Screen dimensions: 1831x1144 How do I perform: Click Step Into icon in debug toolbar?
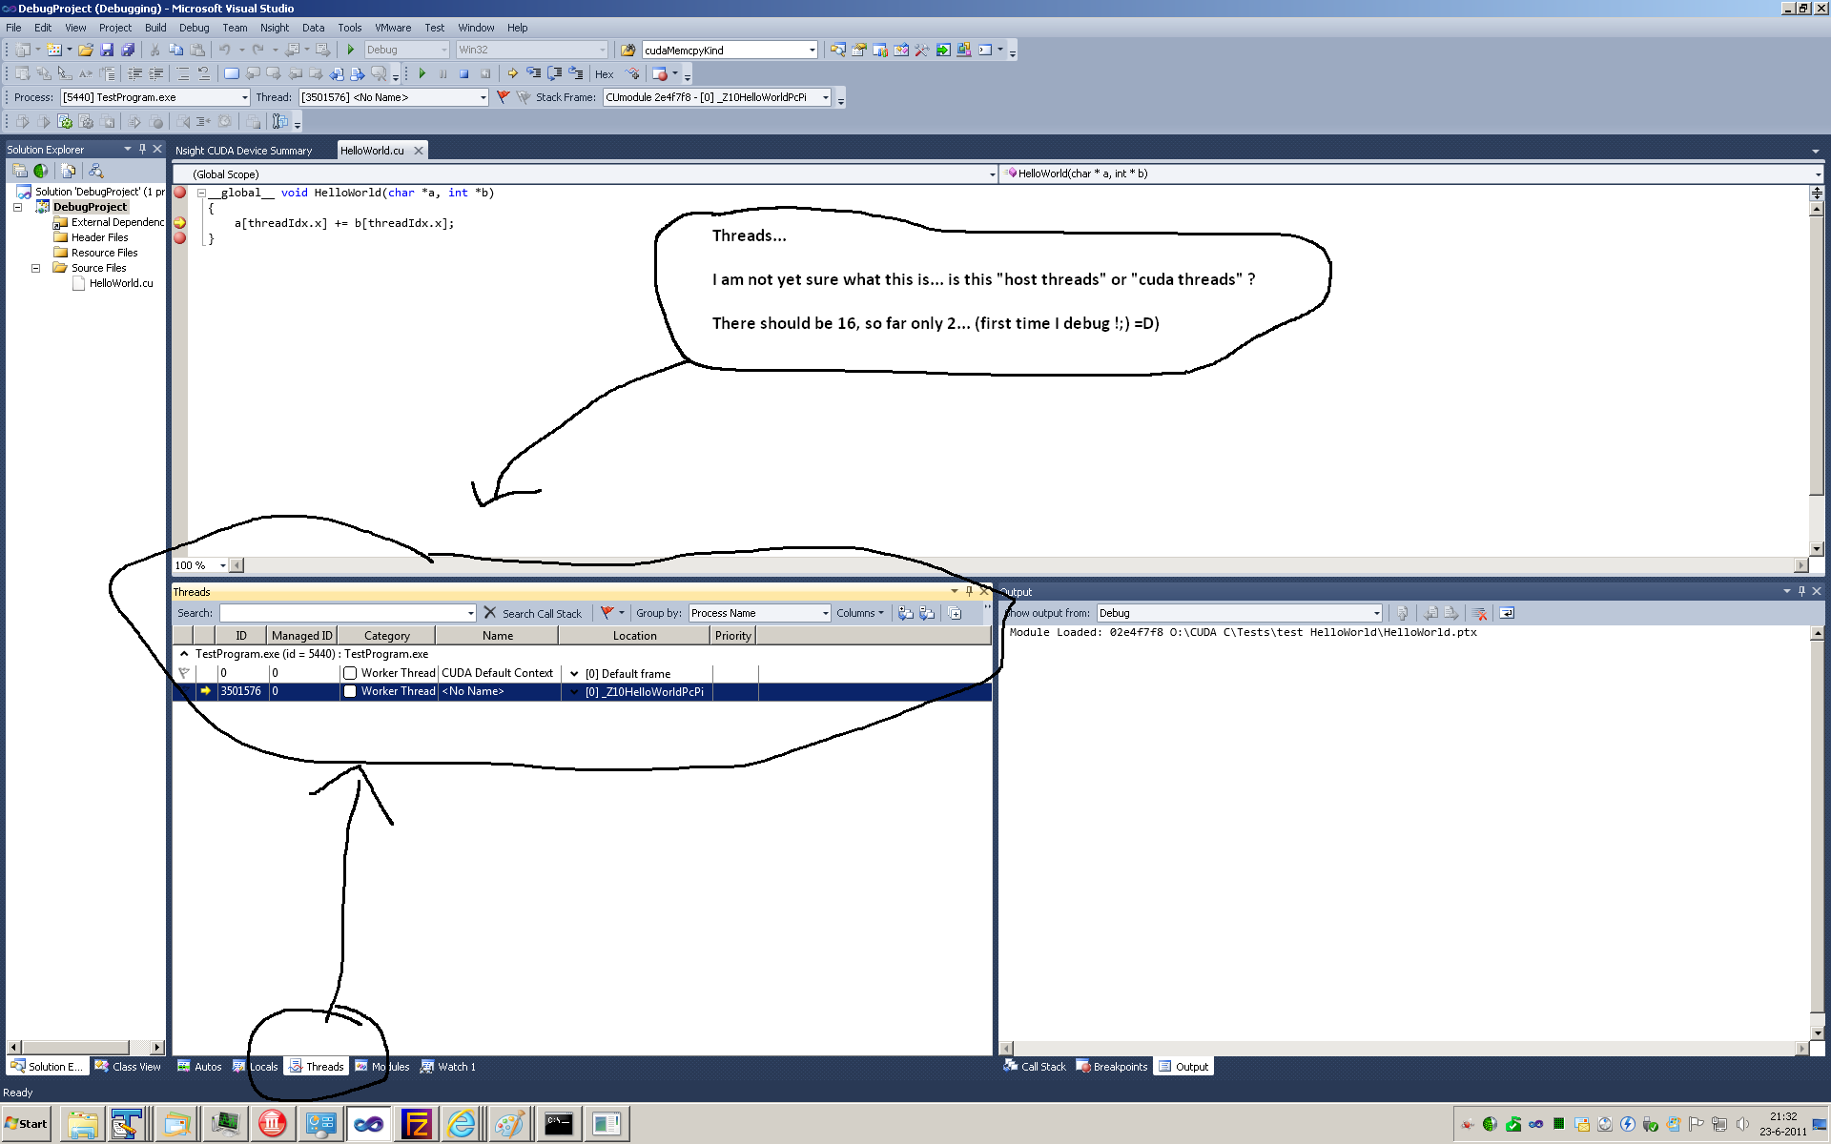[534, 73]
